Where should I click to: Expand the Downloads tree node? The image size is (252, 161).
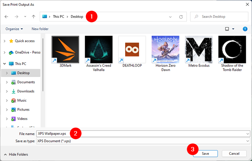[x=7, y=91]
